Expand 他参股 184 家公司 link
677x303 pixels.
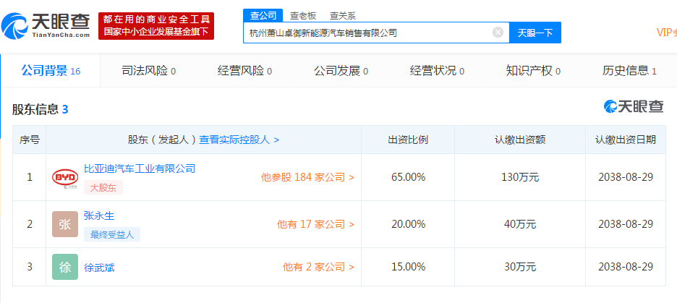[307, 177]
